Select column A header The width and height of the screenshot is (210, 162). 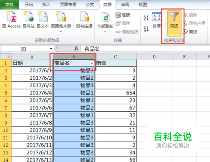pos(32,57)
